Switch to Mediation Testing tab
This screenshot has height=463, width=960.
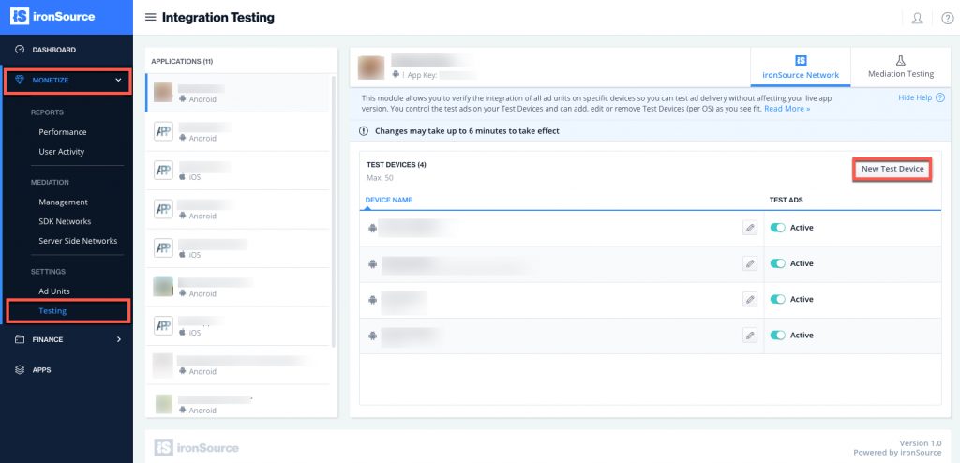tap(901, 67)
